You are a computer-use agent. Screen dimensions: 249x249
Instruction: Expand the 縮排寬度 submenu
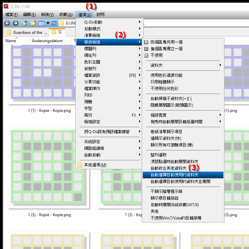183,115
